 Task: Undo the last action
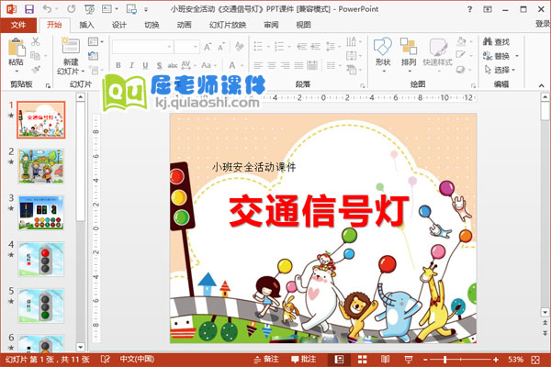tap(47, 9)
